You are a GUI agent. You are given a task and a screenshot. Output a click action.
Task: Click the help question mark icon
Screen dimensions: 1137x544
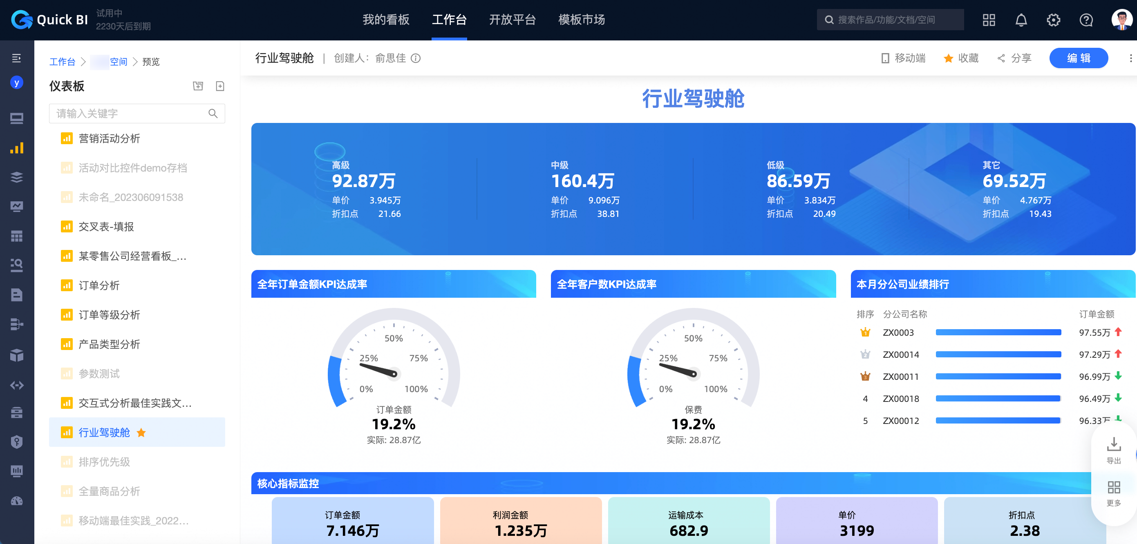pyautogui.click(x=1086, y=20)
